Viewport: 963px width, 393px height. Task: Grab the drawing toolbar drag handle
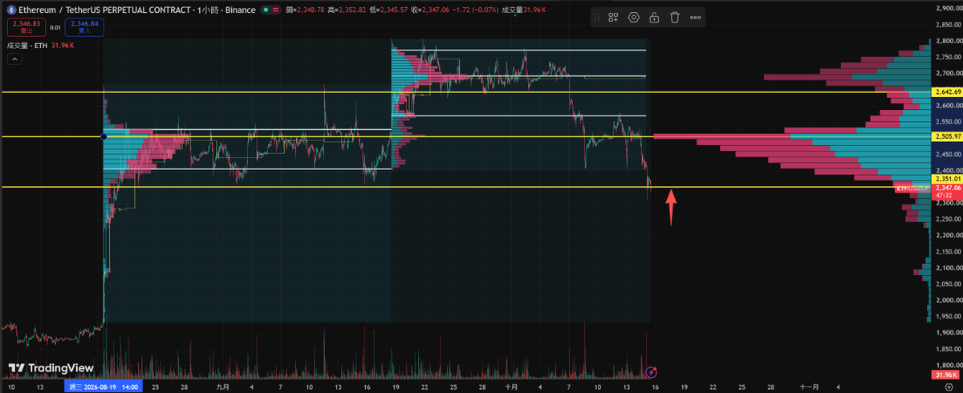pyautogui.click(x=598, y=18)
